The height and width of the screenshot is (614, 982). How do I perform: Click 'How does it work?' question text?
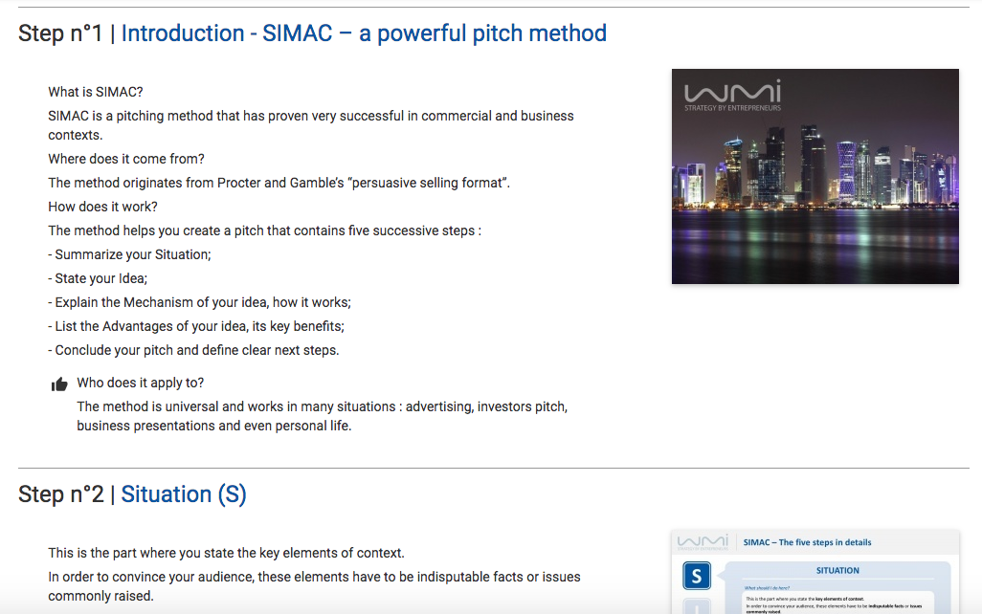tap(102, 207)
